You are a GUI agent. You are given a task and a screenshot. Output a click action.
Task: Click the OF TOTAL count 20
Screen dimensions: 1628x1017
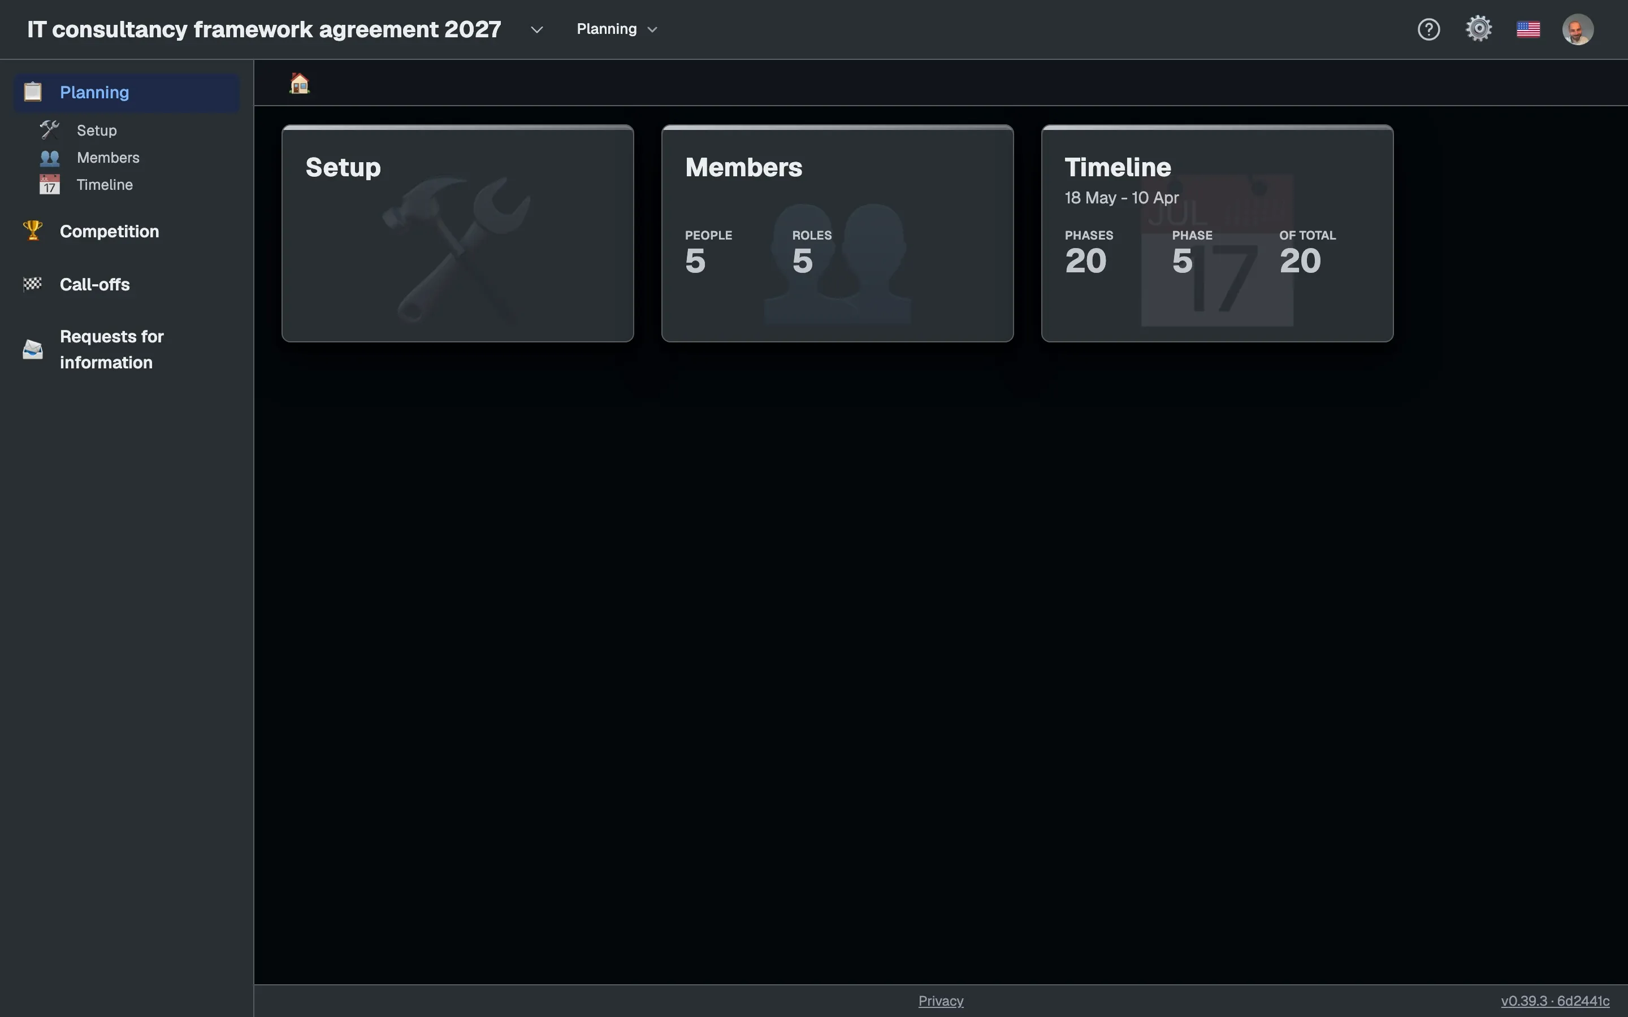1300,261
